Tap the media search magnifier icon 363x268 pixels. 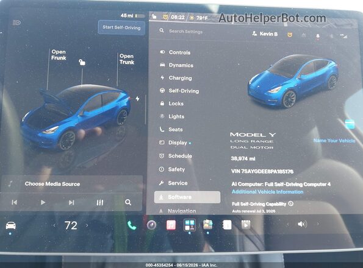(x=128, y=202)
